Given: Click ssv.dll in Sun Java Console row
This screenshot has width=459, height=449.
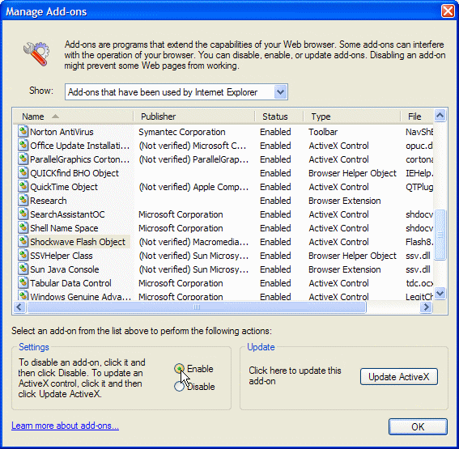Looking at the screenshot, I should [x=418, y=269].
